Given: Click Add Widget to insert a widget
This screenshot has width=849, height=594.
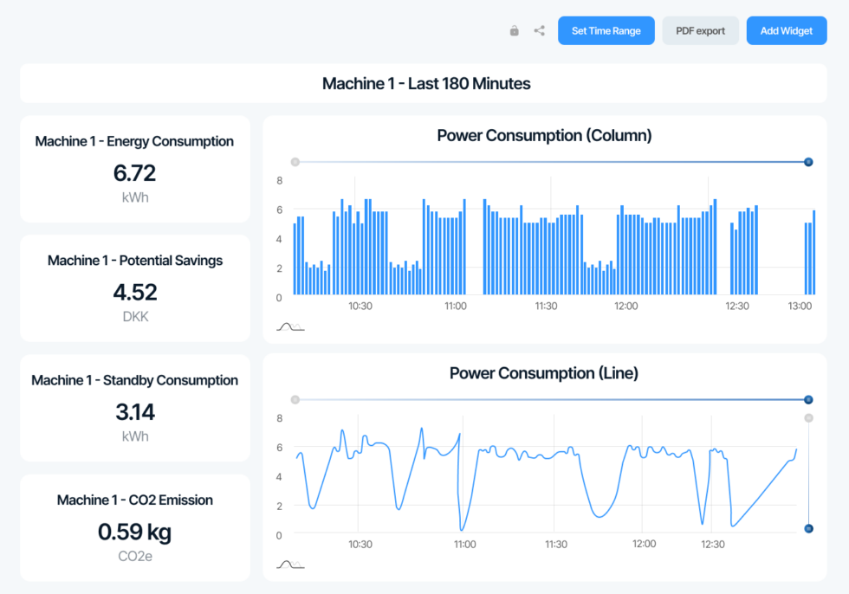Looking at the screenshot, I should point(786,30).
